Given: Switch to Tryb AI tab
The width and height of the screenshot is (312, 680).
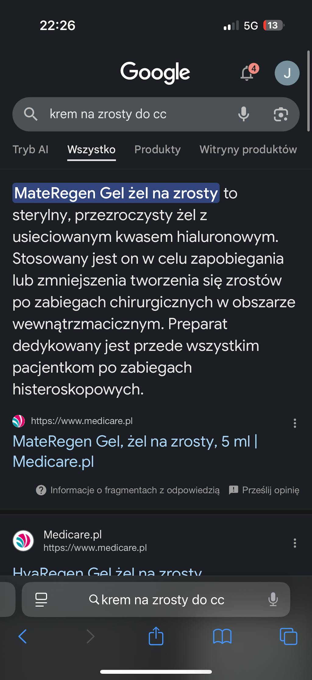Looking at the screenshot, I should pos(30,150).
